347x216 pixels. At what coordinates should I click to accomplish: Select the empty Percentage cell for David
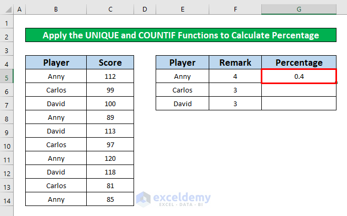[x=299, y=104]
